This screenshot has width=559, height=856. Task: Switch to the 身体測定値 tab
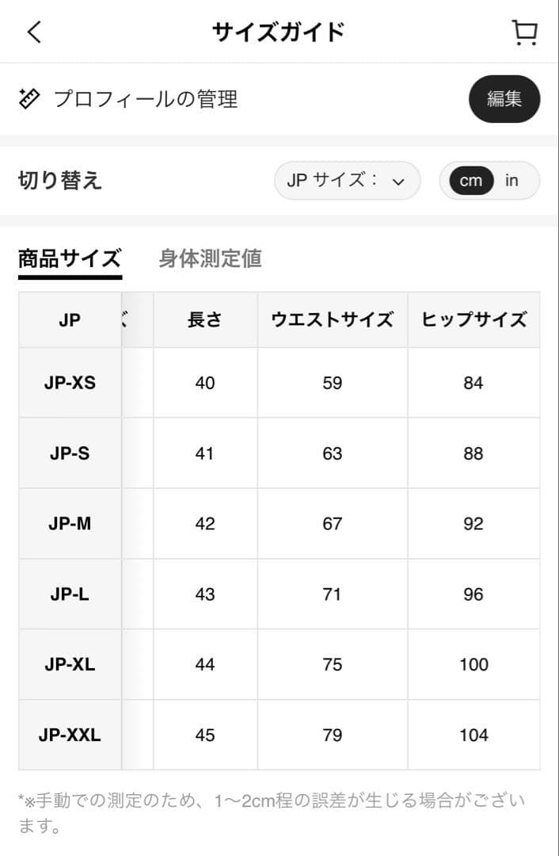(210, 258)
